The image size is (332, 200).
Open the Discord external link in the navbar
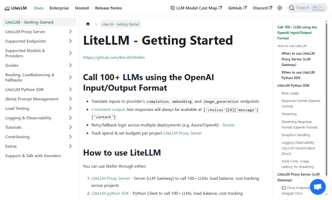tap(263, 8)
